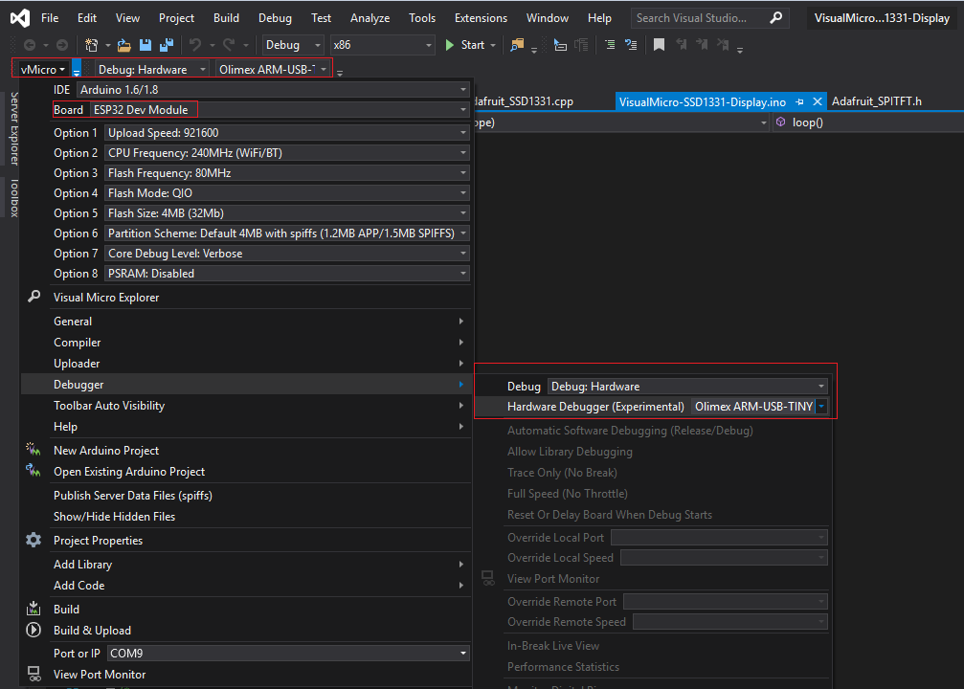Viewport: 964px width, 689px height.
Task: Click the Save All icon
Action: 166,45
